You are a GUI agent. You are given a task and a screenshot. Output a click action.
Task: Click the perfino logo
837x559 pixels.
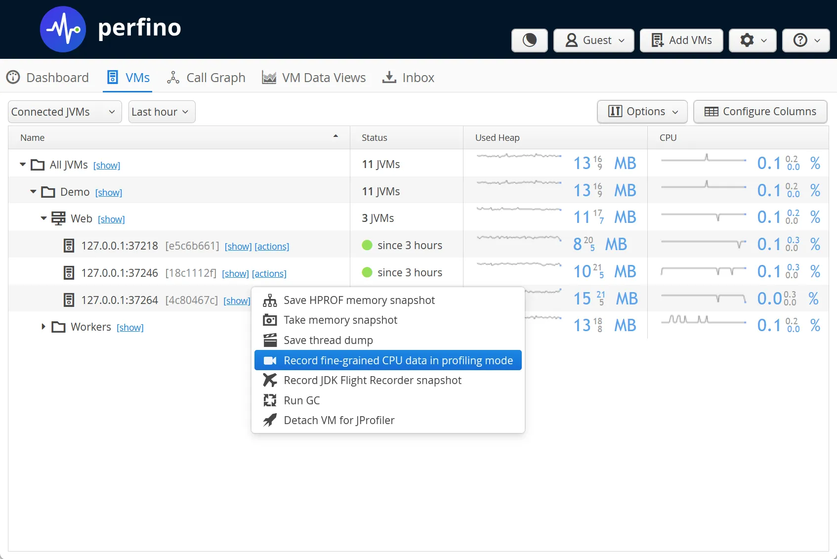click(63, 29)
